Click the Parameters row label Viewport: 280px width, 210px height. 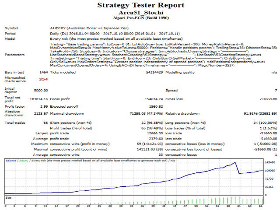14,55
